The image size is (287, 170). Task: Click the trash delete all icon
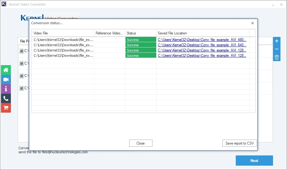[x=277, y=57]
